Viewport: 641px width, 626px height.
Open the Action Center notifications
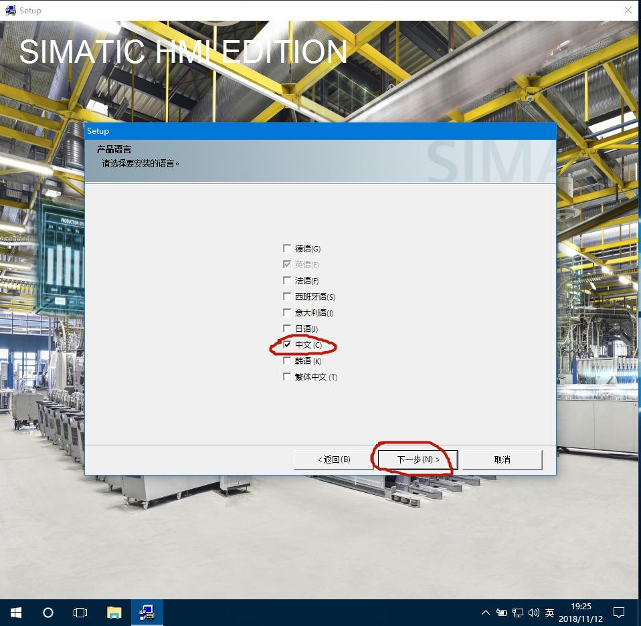[618, 612]
